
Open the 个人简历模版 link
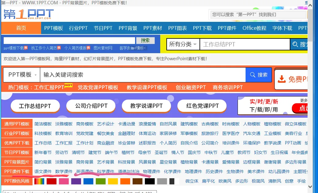pyautogui.click(x=75, y=48)
